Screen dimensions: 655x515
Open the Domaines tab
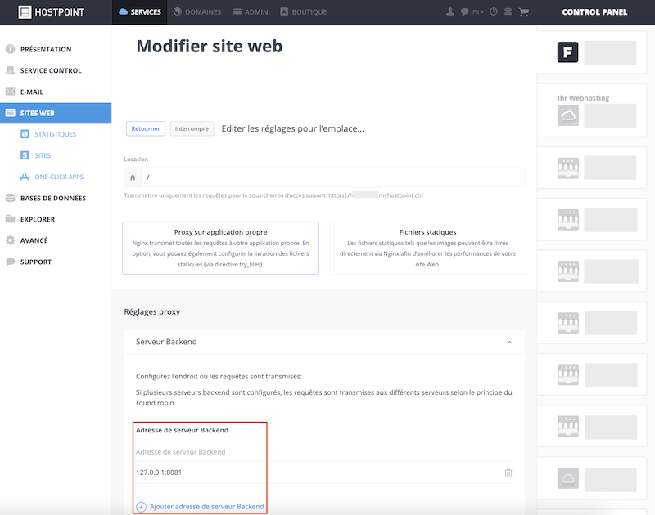(x=197, y=12)
